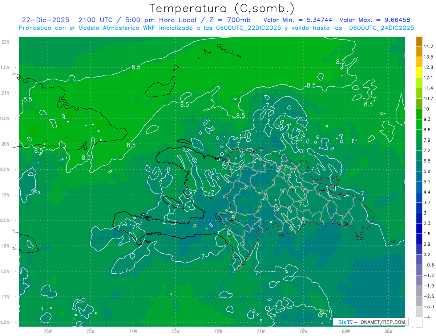
Task: Click the 1.5N latitude axis label
Action: (5, 67)
